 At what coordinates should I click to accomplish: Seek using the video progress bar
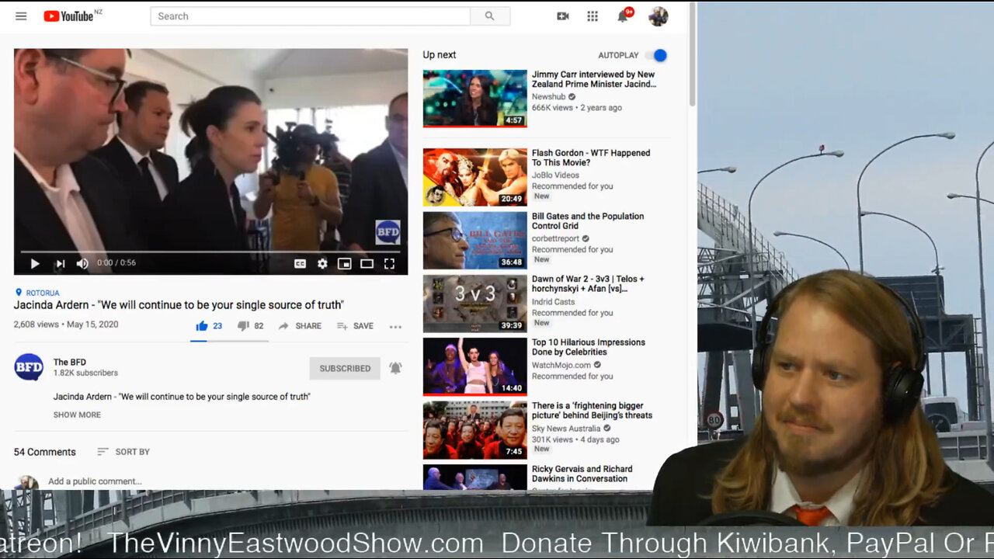210,252
